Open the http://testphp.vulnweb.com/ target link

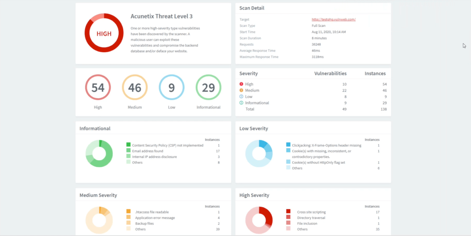333,19
